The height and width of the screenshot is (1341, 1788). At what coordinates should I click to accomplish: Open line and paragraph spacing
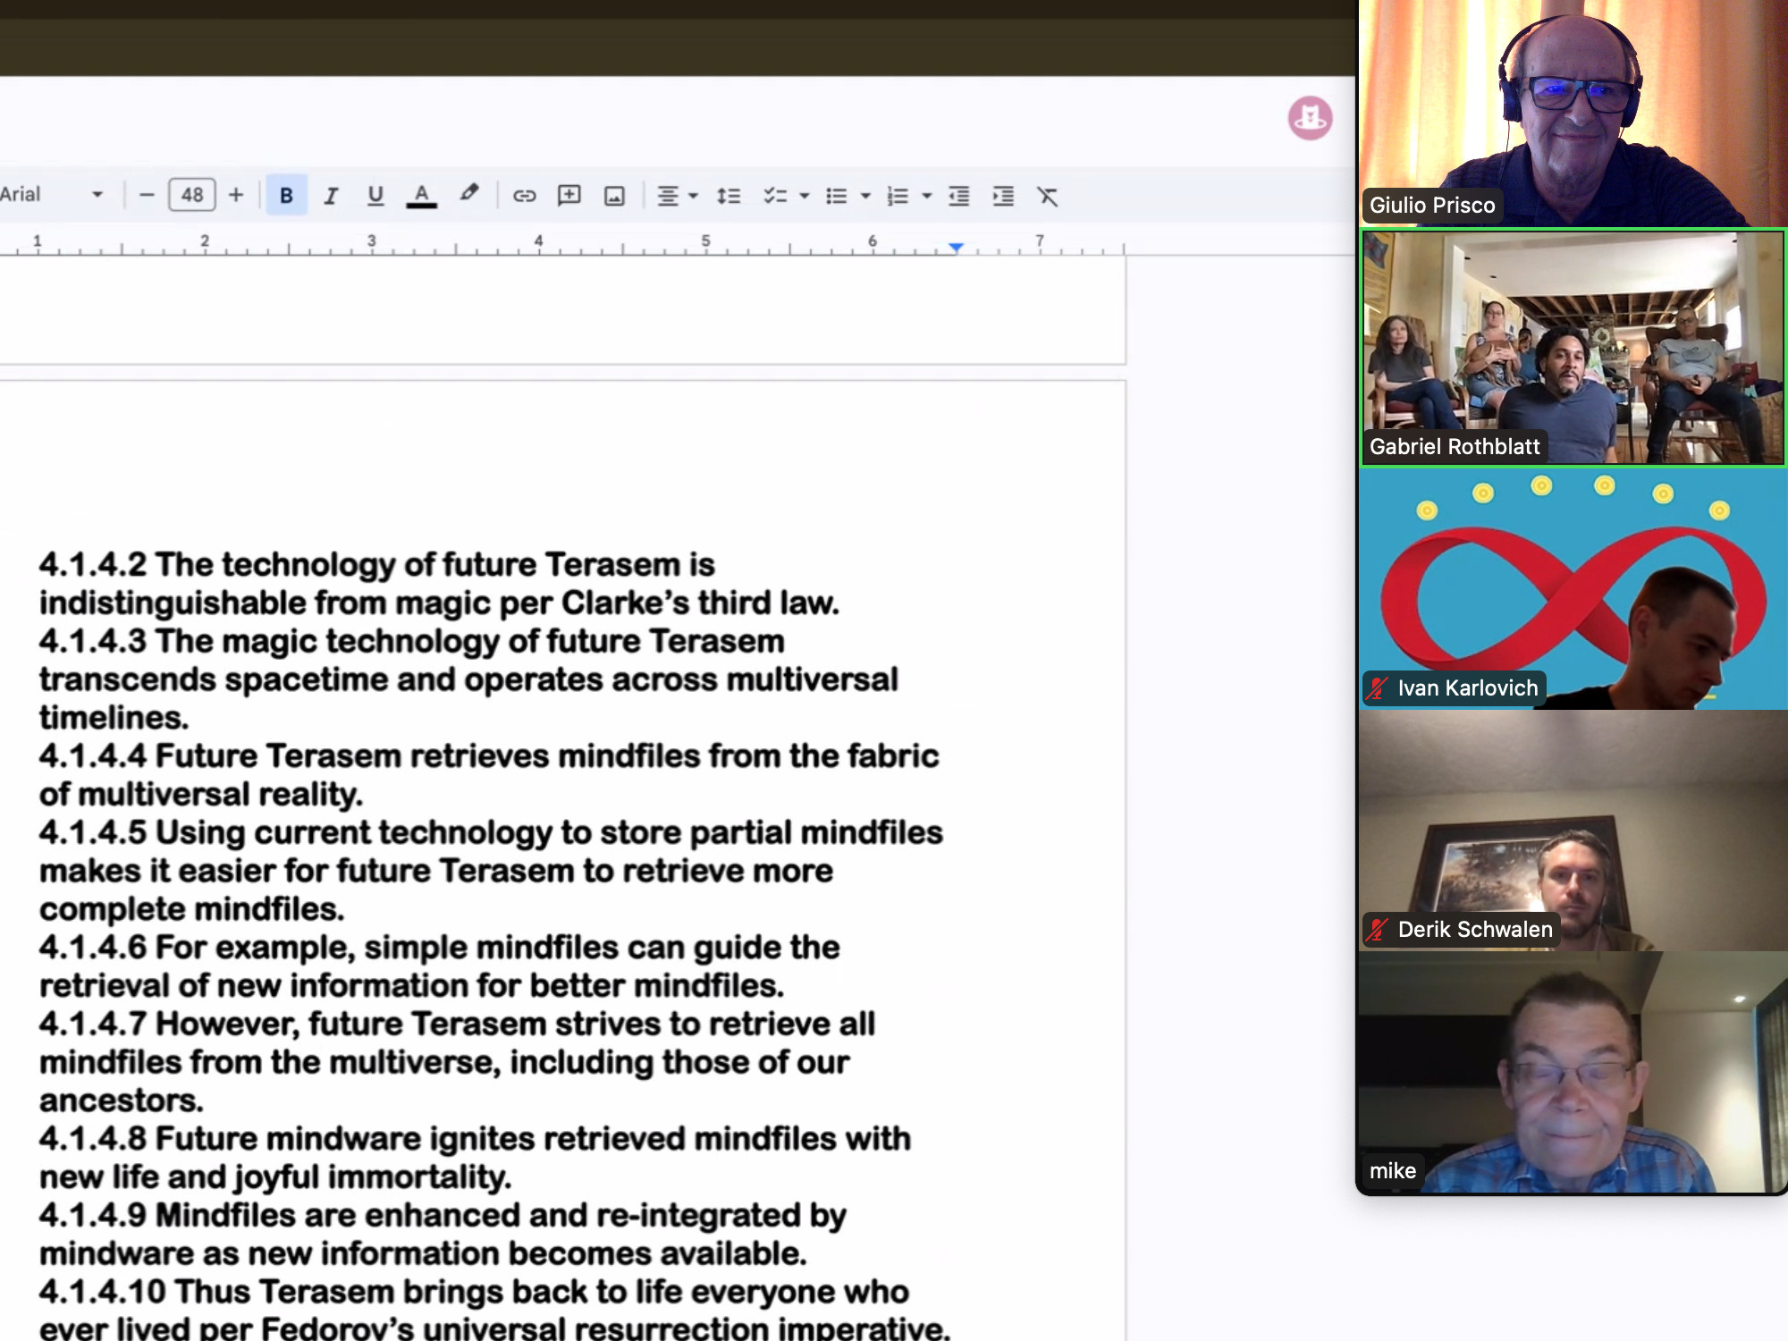(729, 195)
